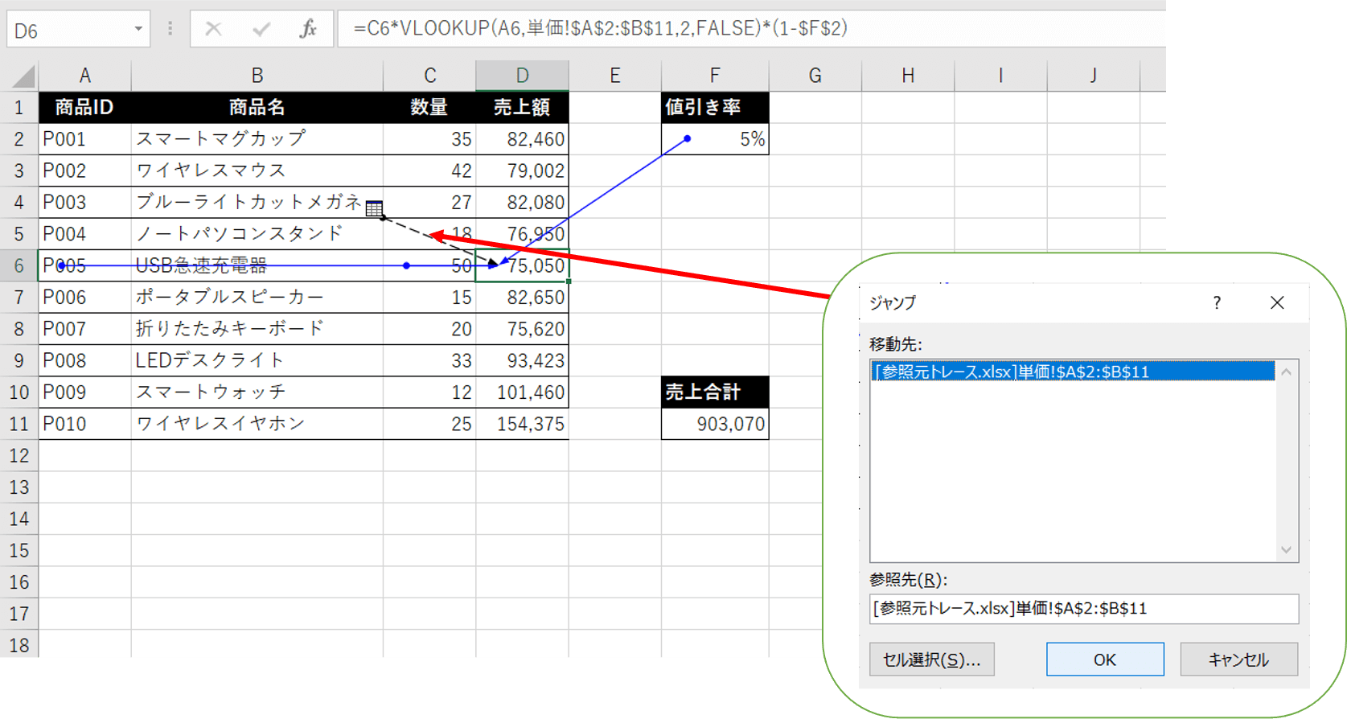Click the キャンセル button
Image resolution: width=1347 pixels, height=719 pixels.
(1238, 659)
